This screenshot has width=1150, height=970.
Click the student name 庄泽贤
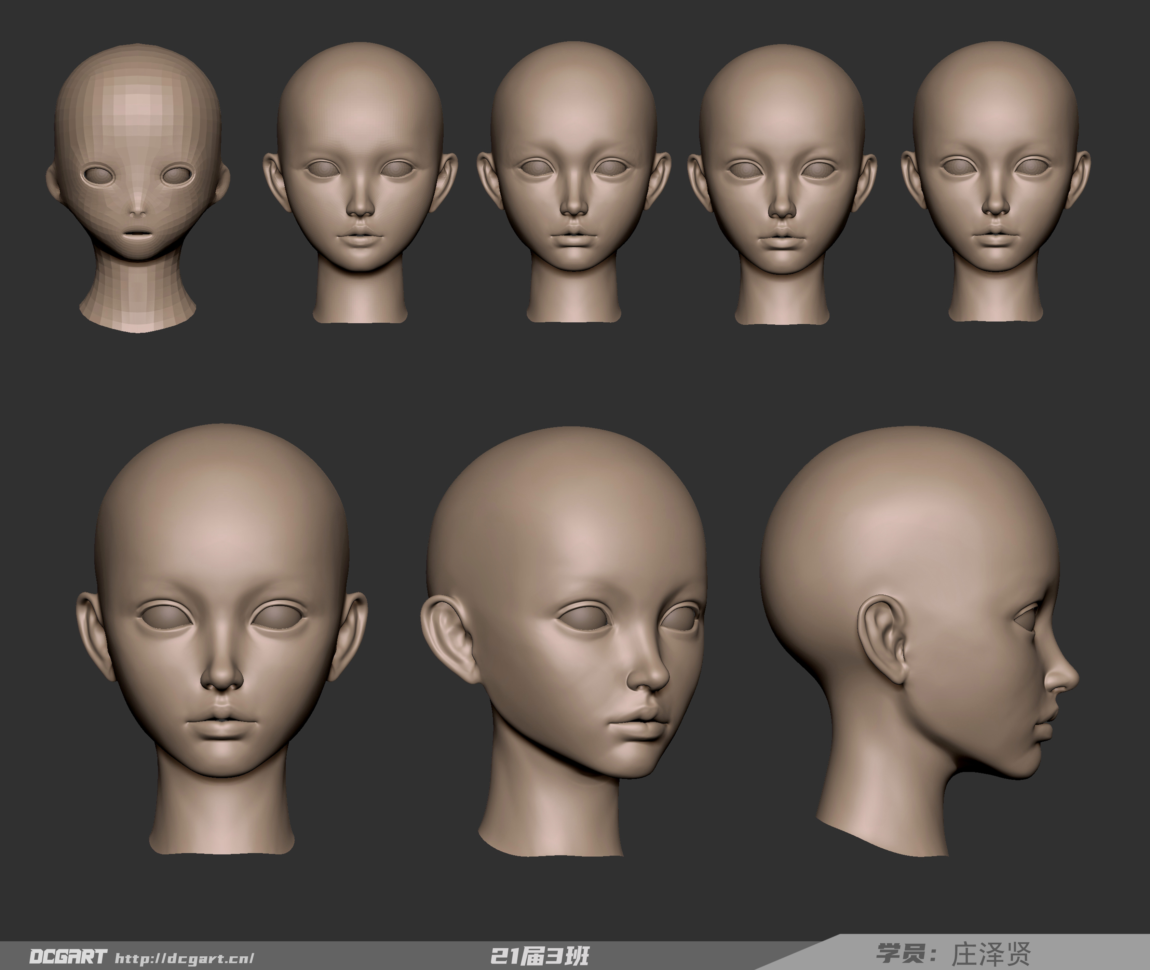click(991, 954)
